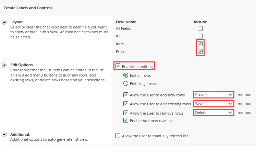Select the Edit all rows option
Viewport: 256px width, 152px height.
tap(125, 75)
